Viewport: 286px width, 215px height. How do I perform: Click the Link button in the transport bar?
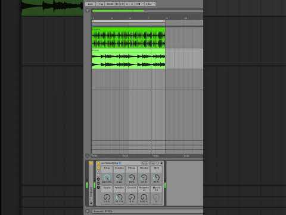[90, 4]
